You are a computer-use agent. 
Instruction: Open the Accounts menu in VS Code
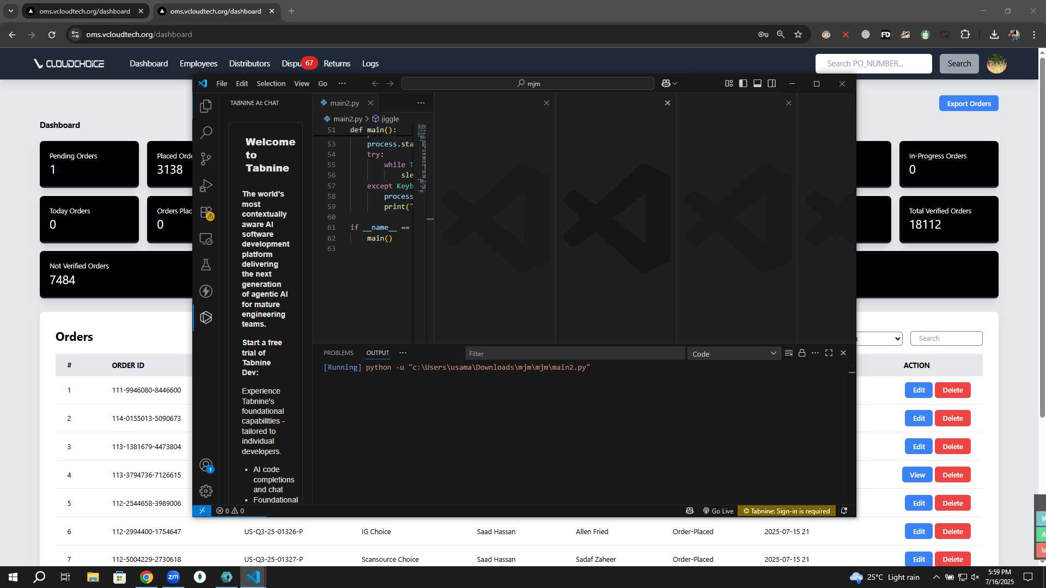pyautogui.click(x=206, y=465)
